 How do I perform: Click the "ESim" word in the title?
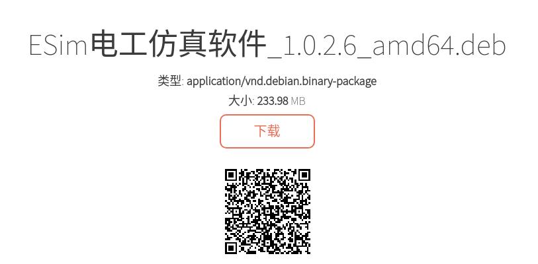[58, 46]
